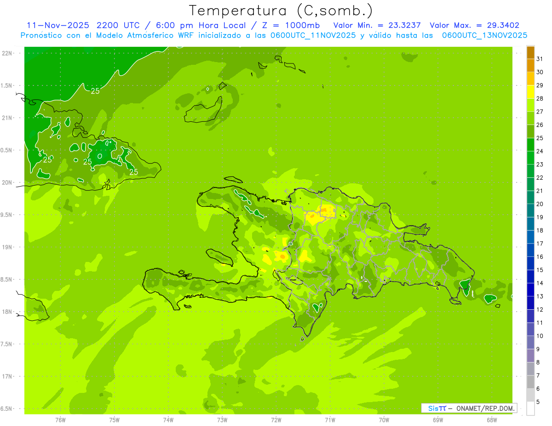Viewport: 552px width, 426px height.
Task: Click the legend value 25
Action: click(540, 138)
